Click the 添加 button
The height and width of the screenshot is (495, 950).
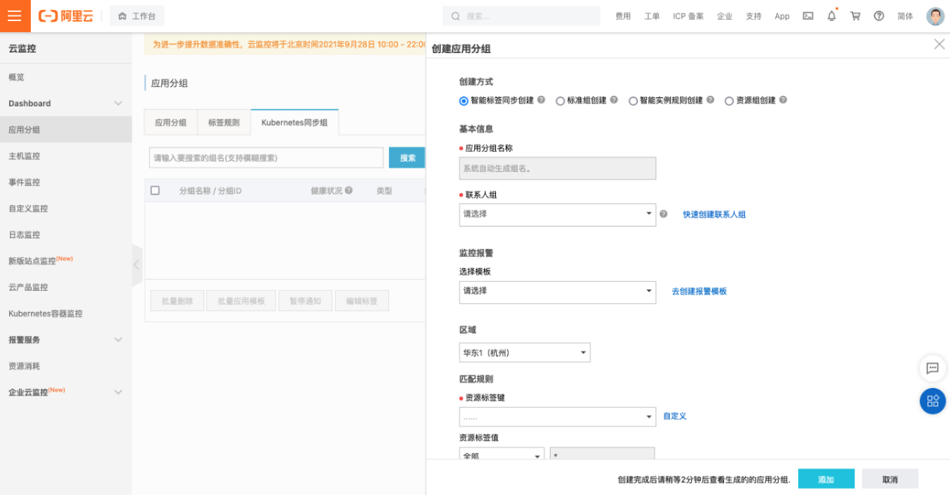826,479
